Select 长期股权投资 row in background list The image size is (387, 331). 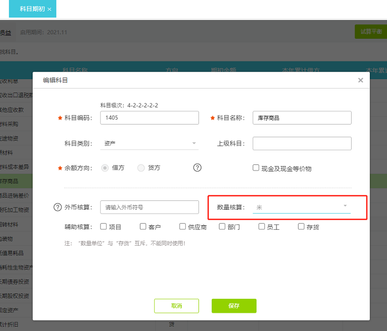(16, 296)
